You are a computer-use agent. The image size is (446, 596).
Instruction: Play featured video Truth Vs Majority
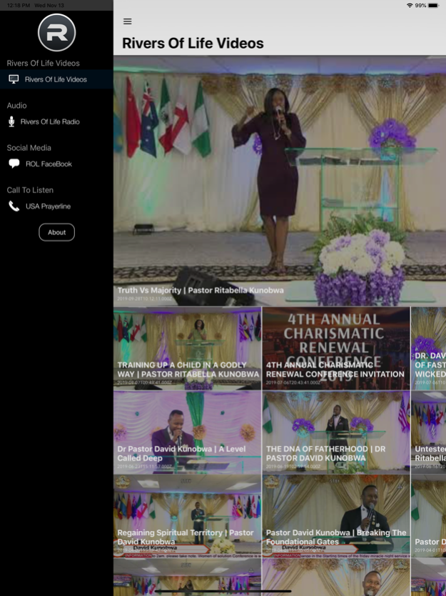(280, 182)
